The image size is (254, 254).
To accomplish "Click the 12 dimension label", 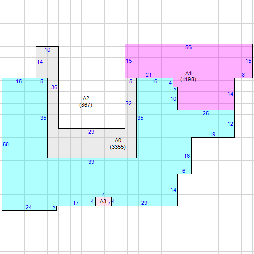I will pyautogui.click(x=230, y=124).
